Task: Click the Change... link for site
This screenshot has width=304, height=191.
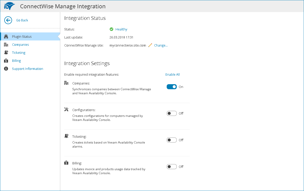Action: [x=161, y=45]
